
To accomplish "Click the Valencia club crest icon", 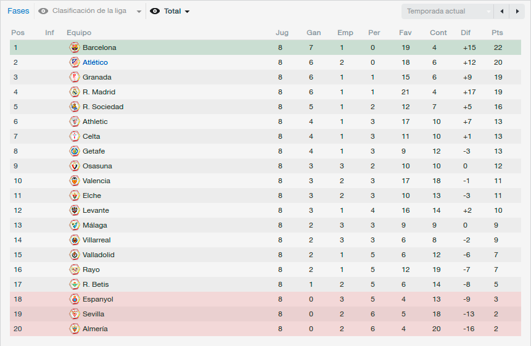I will click(x=75, y=181).
